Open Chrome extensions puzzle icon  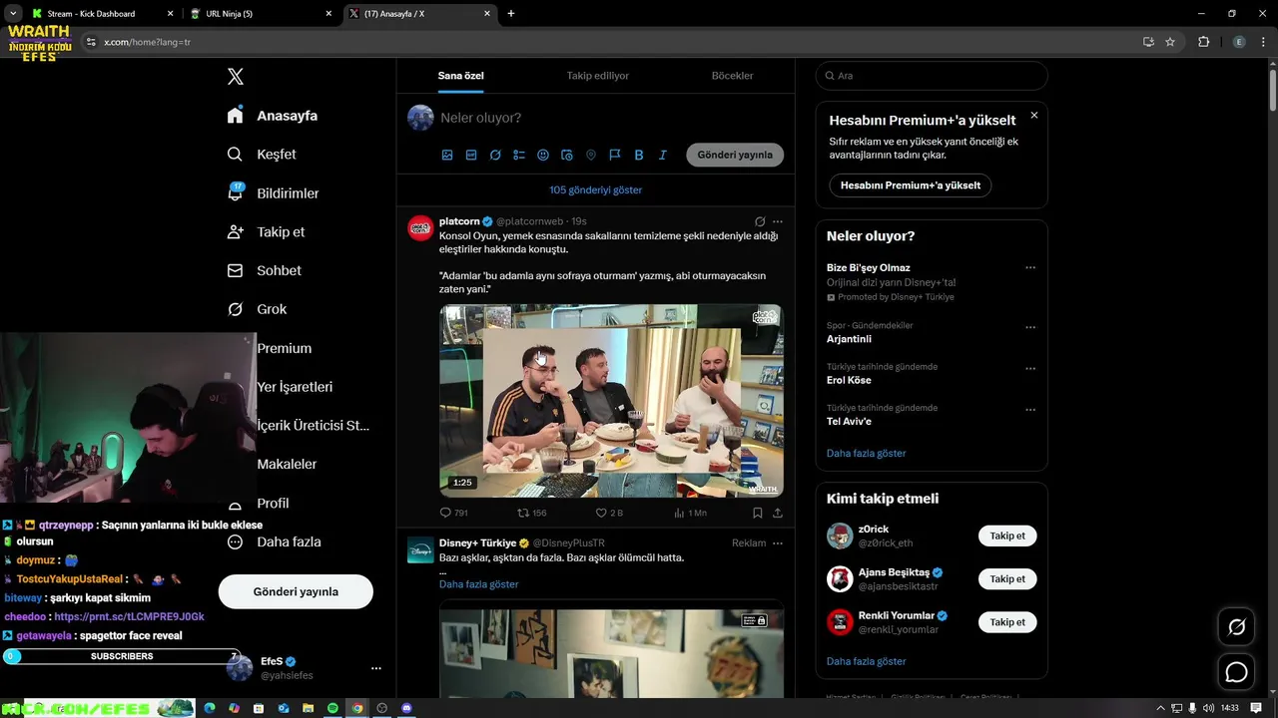(x=1203, y=42)
